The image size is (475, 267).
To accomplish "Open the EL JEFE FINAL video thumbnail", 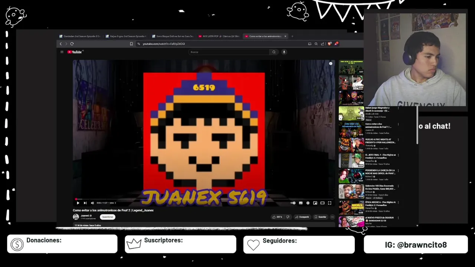I will pyautogui.click(x=351, y=161).
